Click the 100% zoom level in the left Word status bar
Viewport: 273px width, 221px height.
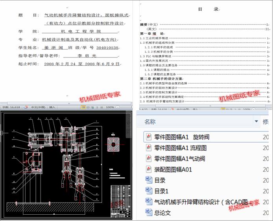point(110,107)
